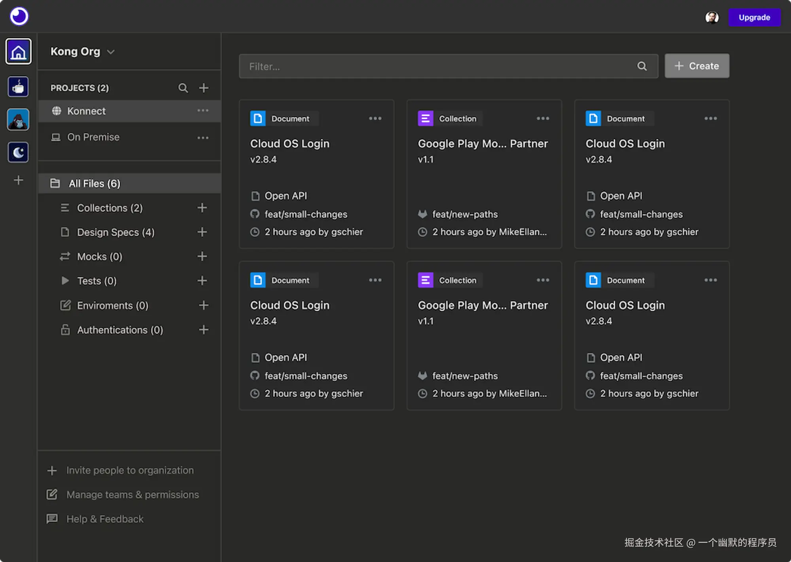
Task: Add a new project with plus icon
Action: 204,88
